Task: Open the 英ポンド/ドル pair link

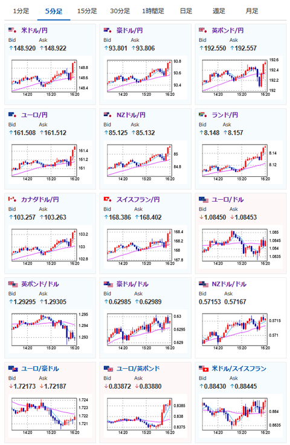Action: point(40,284)
